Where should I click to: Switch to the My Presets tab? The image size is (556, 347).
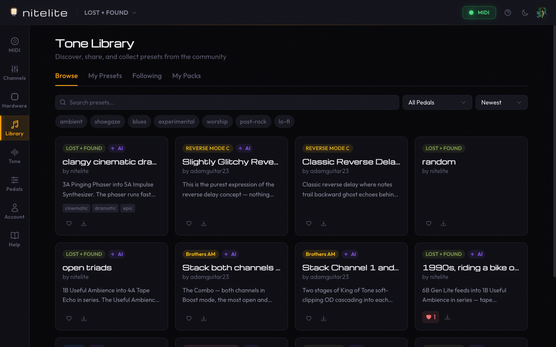click(105, 75)
